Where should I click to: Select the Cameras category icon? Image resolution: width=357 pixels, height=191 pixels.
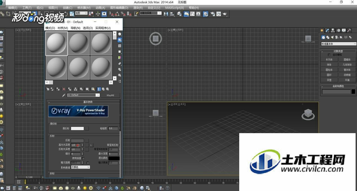337,37
